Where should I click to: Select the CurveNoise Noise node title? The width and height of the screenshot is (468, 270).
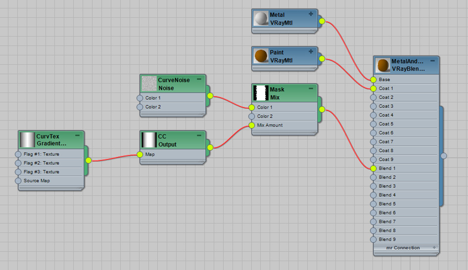coord(174,84)
